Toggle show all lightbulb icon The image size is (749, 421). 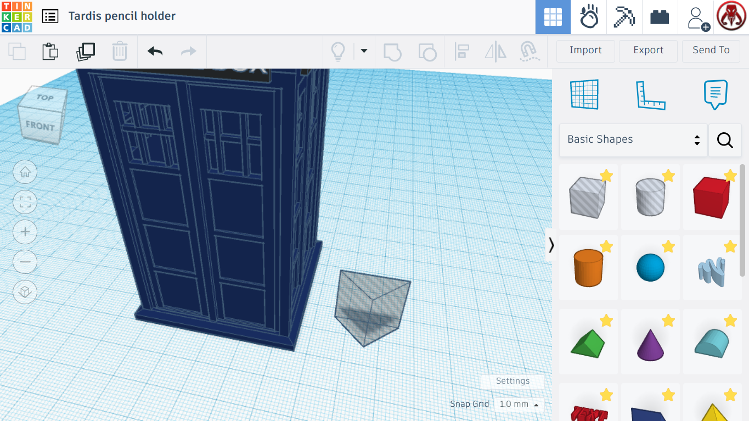(x=338, y=52)
